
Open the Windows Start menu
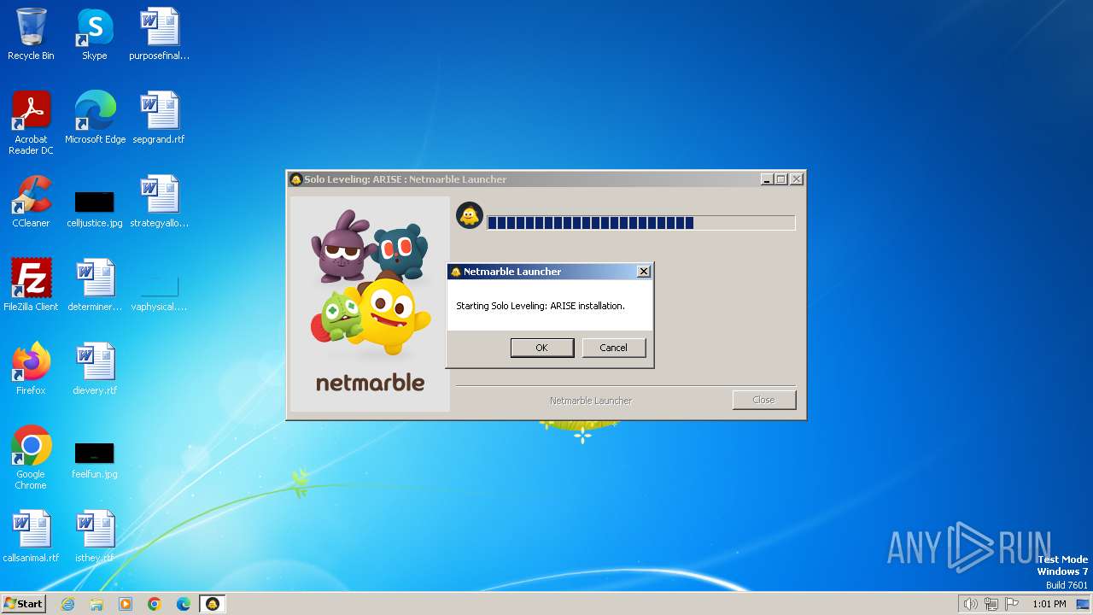pos(24,603)
